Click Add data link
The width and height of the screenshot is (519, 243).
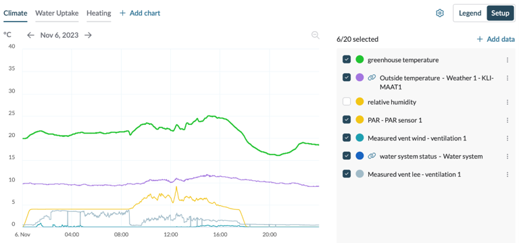point(496,39)
